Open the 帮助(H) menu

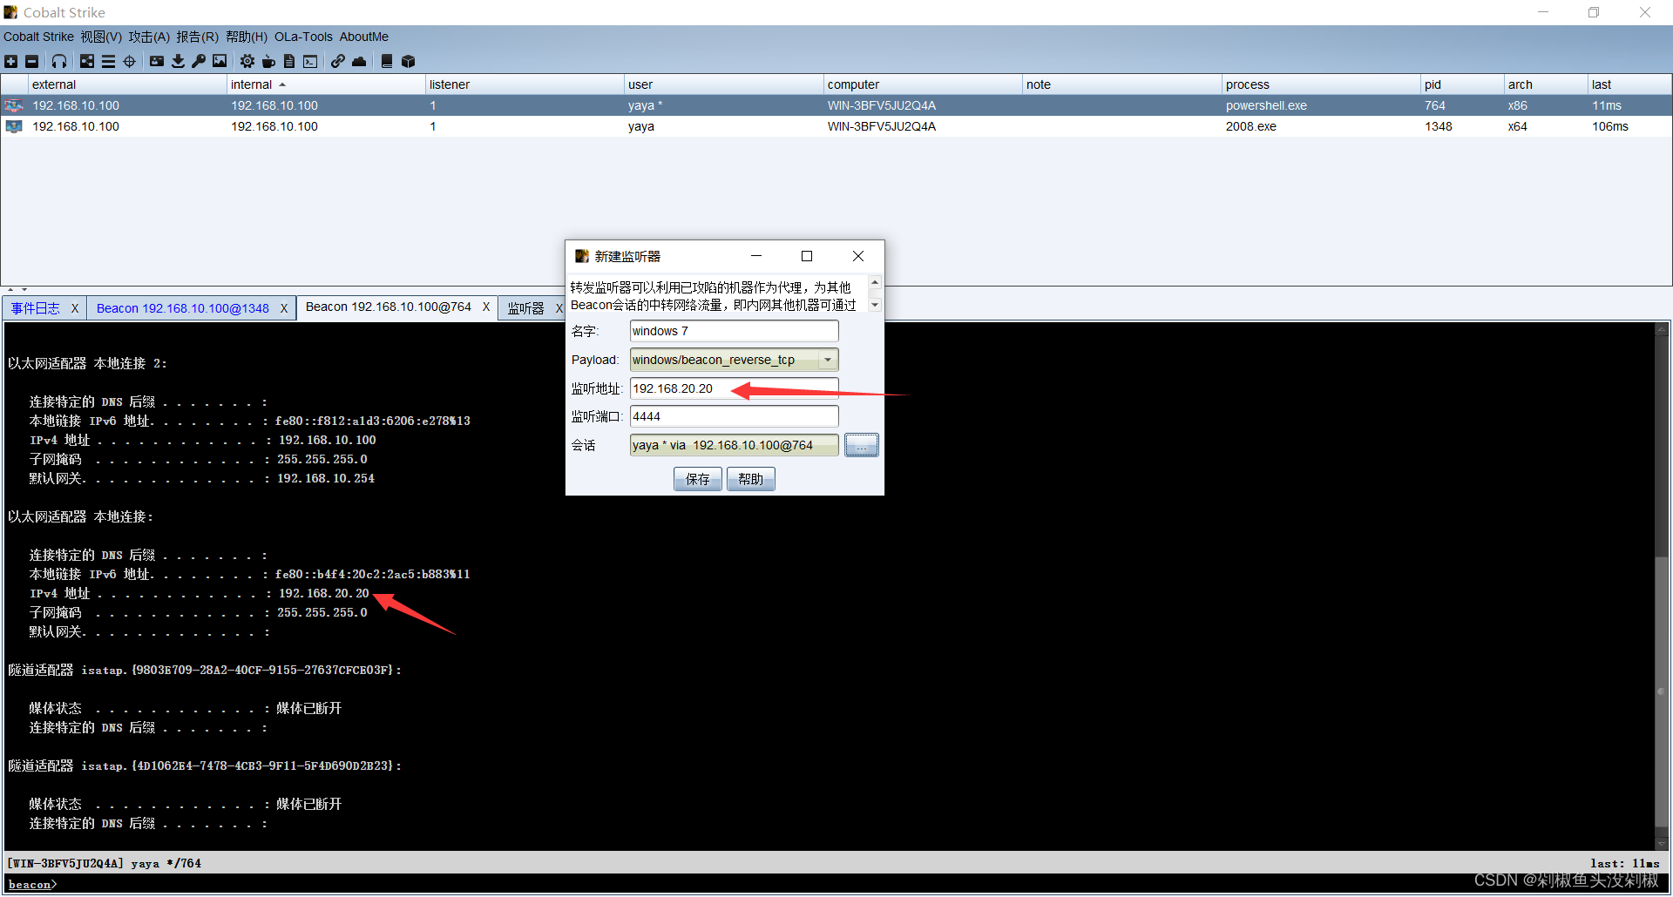pyautogui.click(x=246, y=37)
